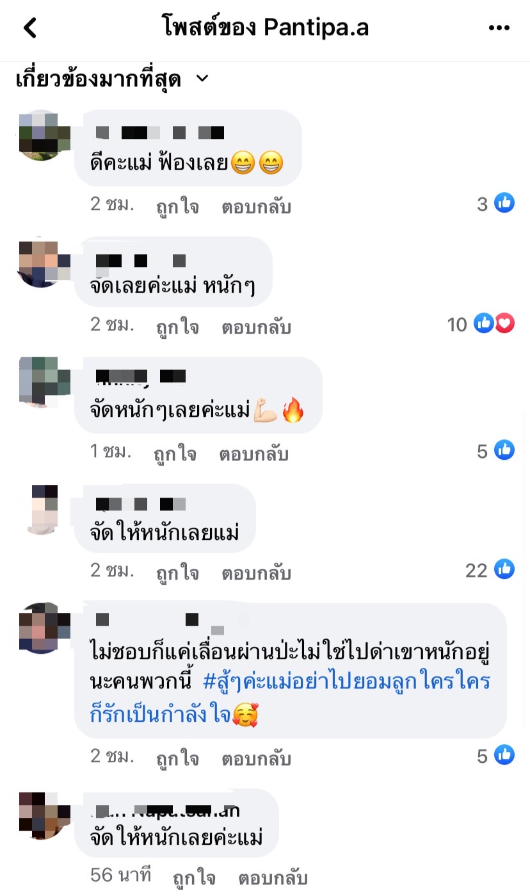Reply to the 56 นาที comment
The image size is (530, 896).
pyautogui.click(x=273, y=877)
